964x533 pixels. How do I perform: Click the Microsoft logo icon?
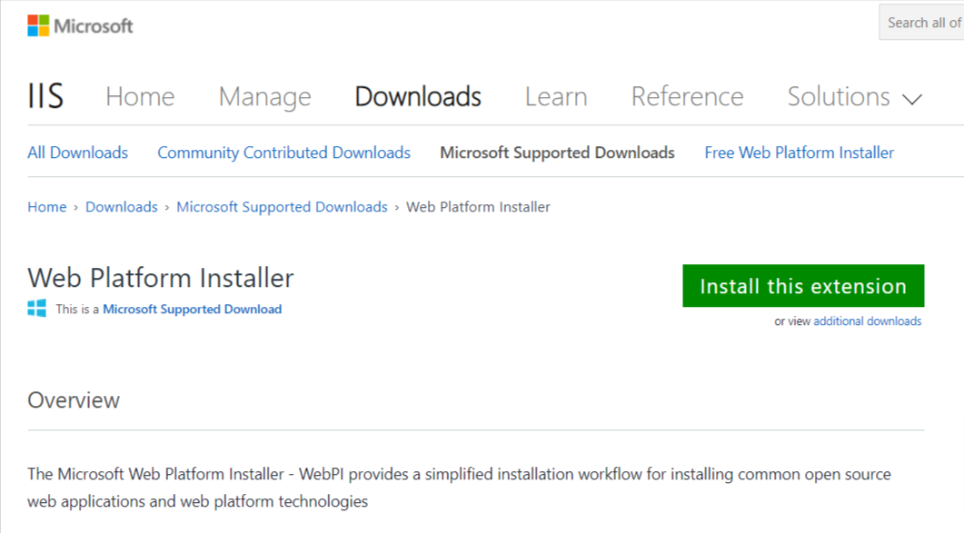click(x=38, y=25)
